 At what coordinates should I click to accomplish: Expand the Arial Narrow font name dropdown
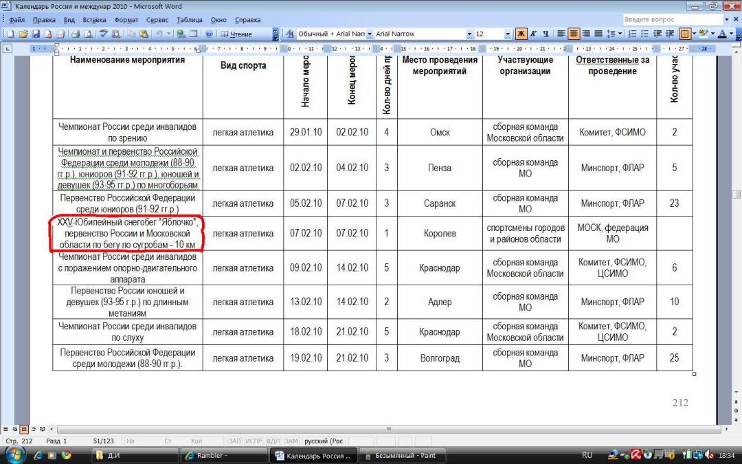[x=470, y=34]
